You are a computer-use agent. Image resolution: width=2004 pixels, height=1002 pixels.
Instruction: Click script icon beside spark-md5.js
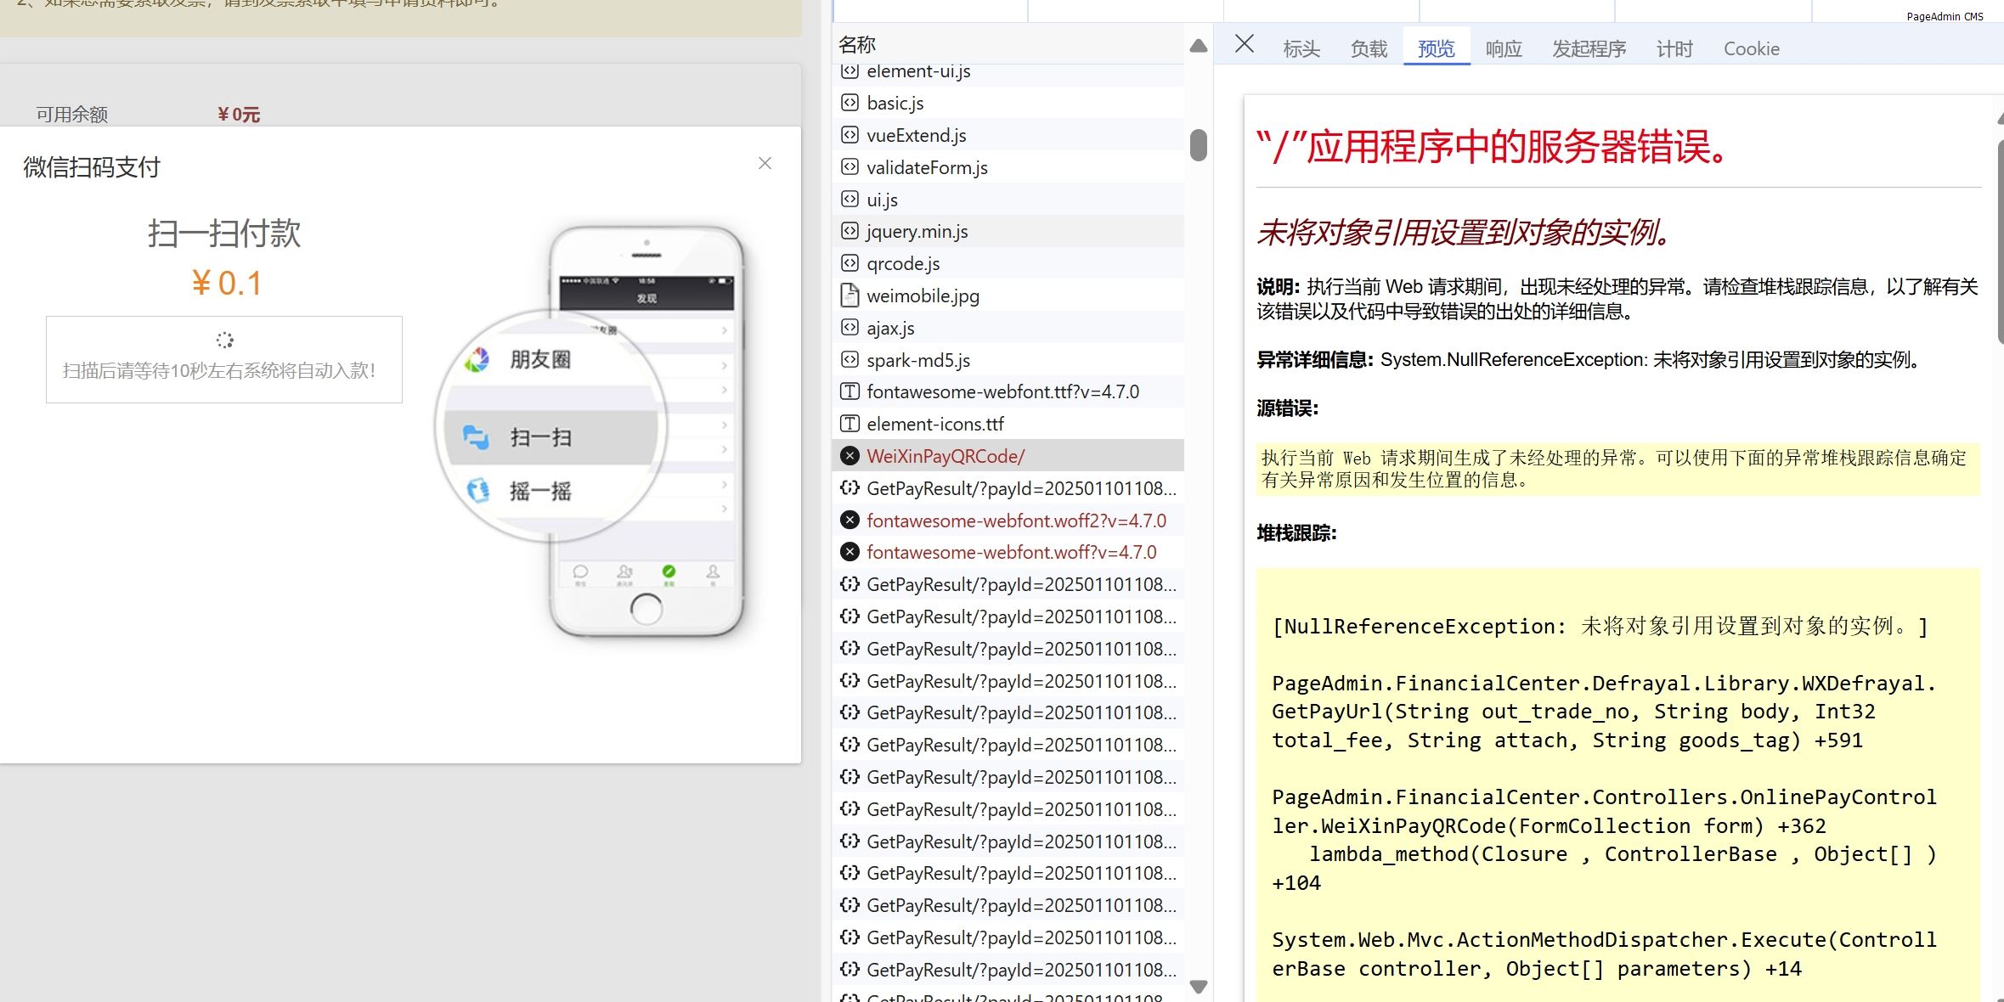point(850,360)
